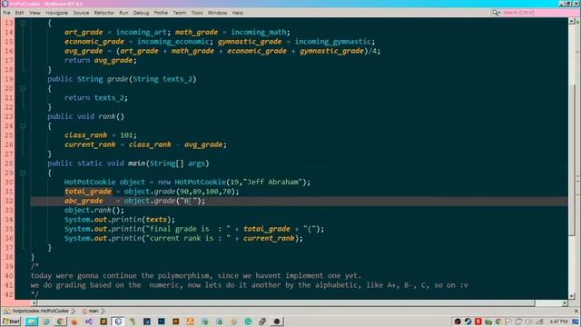Open the Edit menu
581x327 pixels.
pyautogui.click(x=19, y=13)
